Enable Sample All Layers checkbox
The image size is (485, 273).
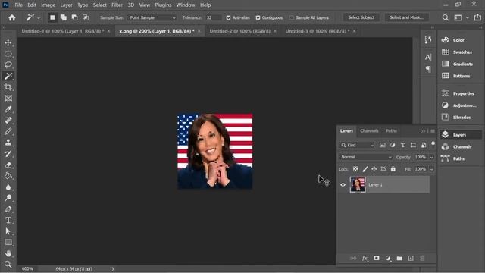click(x=291, y=17)
